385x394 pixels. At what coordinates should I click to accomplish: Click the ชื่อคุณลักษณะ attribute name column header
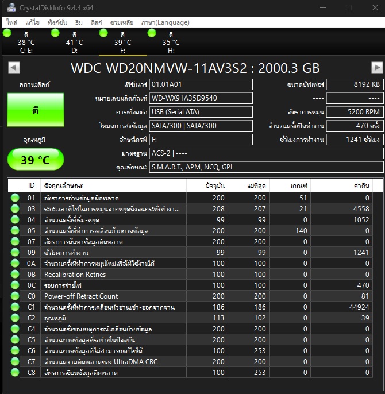[x=113, y=186]
